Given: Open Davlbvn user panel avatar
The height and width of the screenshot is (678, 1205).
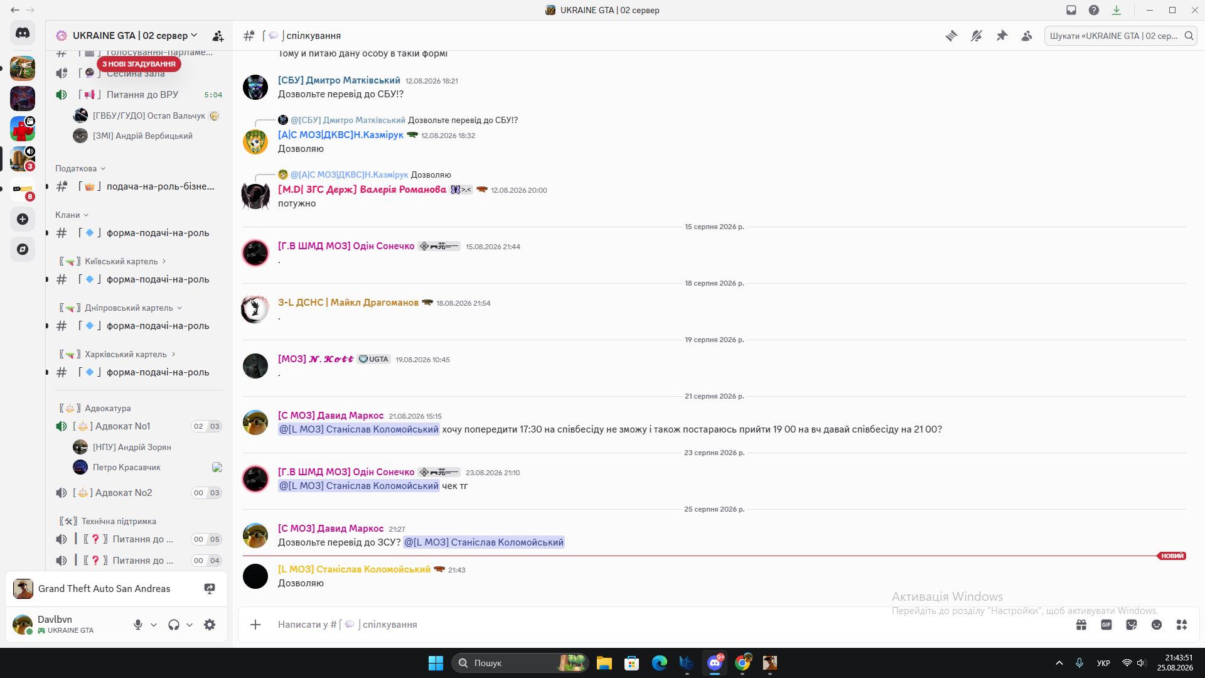Looking at the screenshot, I should click(x=23, y=625).
